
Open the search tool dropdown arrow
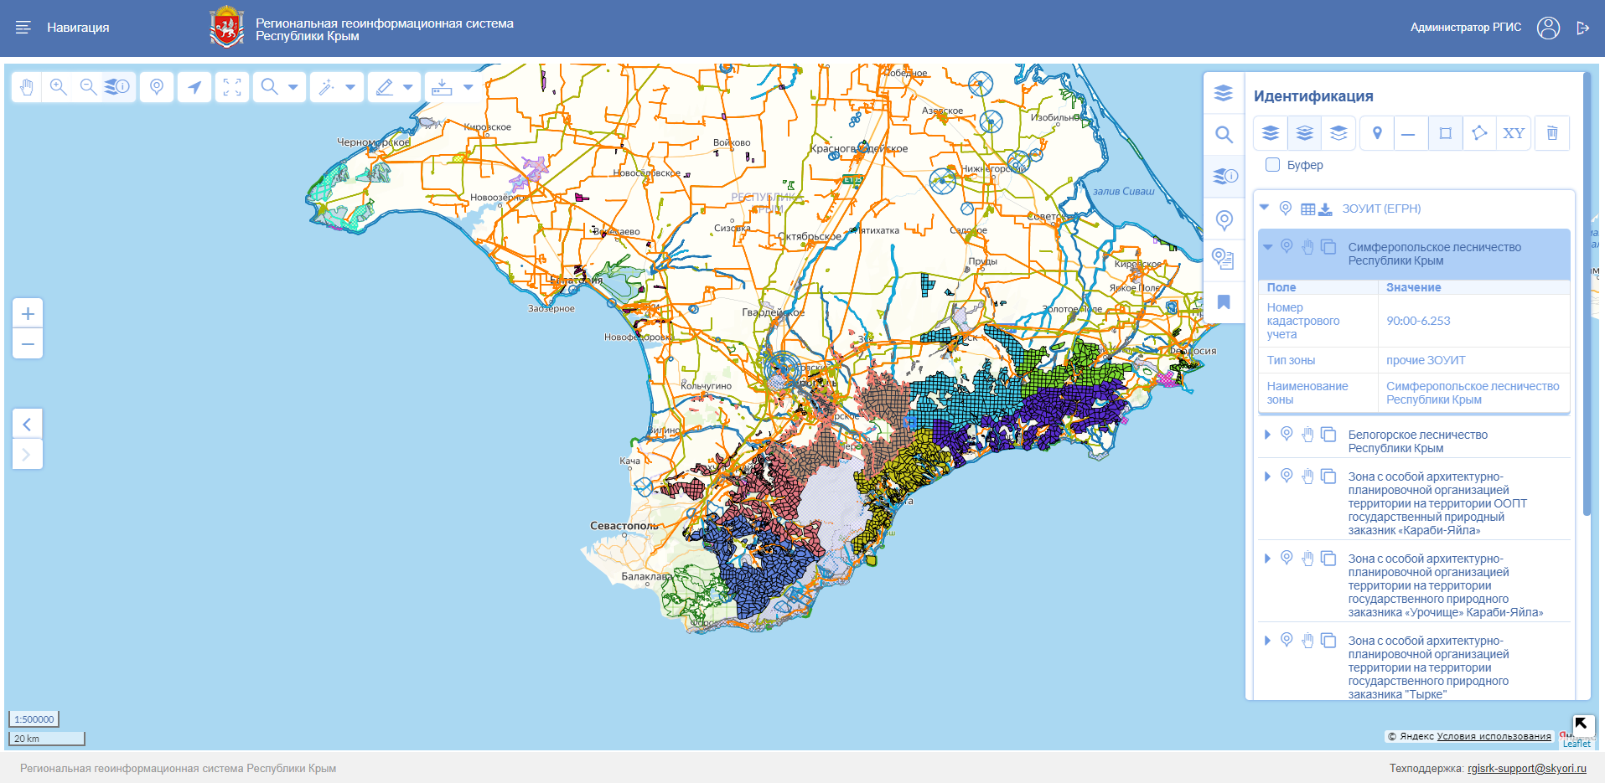[293, 87]
